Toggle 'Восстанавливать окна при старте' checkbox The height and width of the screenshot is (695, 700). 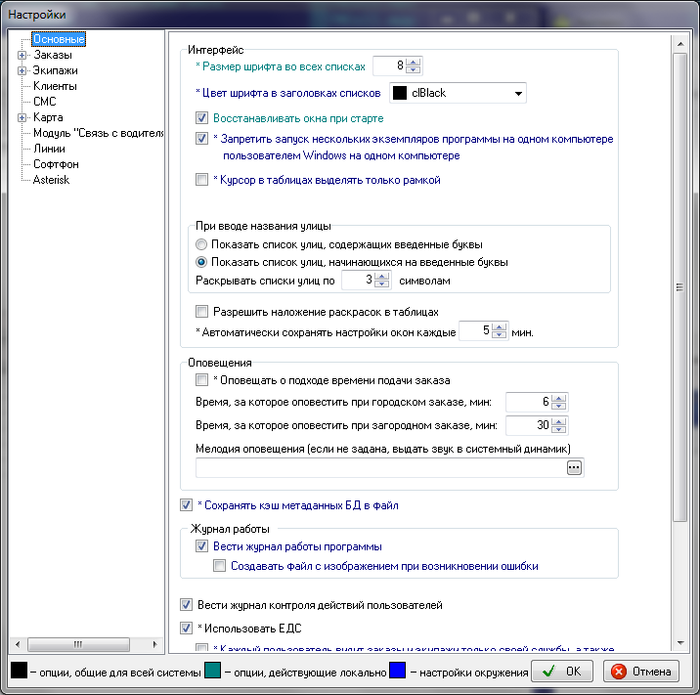coord(202,118)
